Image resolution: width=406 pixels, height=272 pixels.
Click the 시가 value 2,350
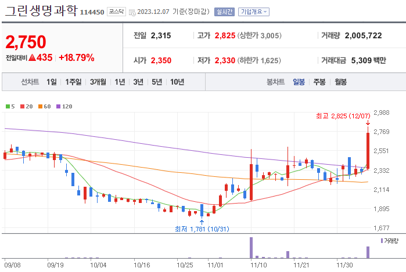tap(161, 60)
